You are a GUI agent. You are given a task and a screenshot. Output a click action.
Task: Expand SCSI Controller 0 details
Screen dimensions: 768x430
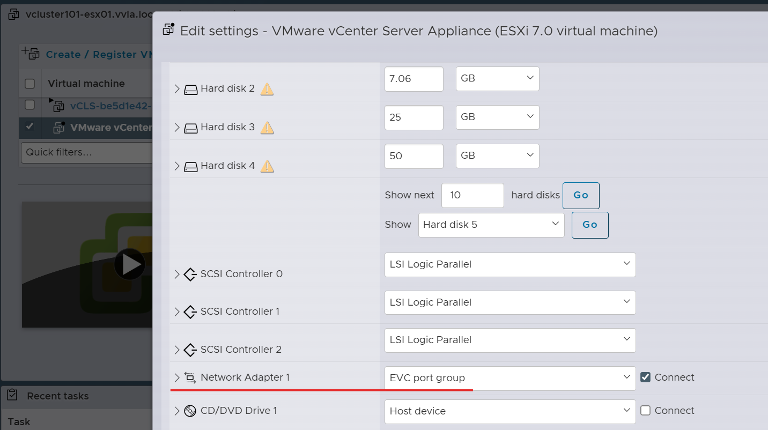coord(177,275)
